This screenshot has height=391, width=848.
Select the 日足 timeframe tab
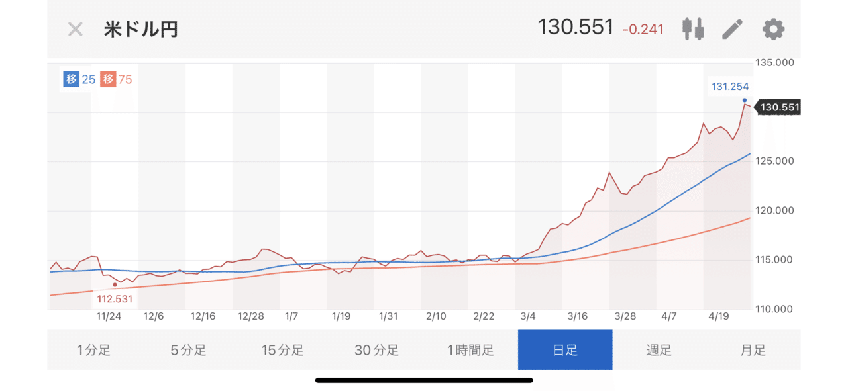tap(565, 350)
